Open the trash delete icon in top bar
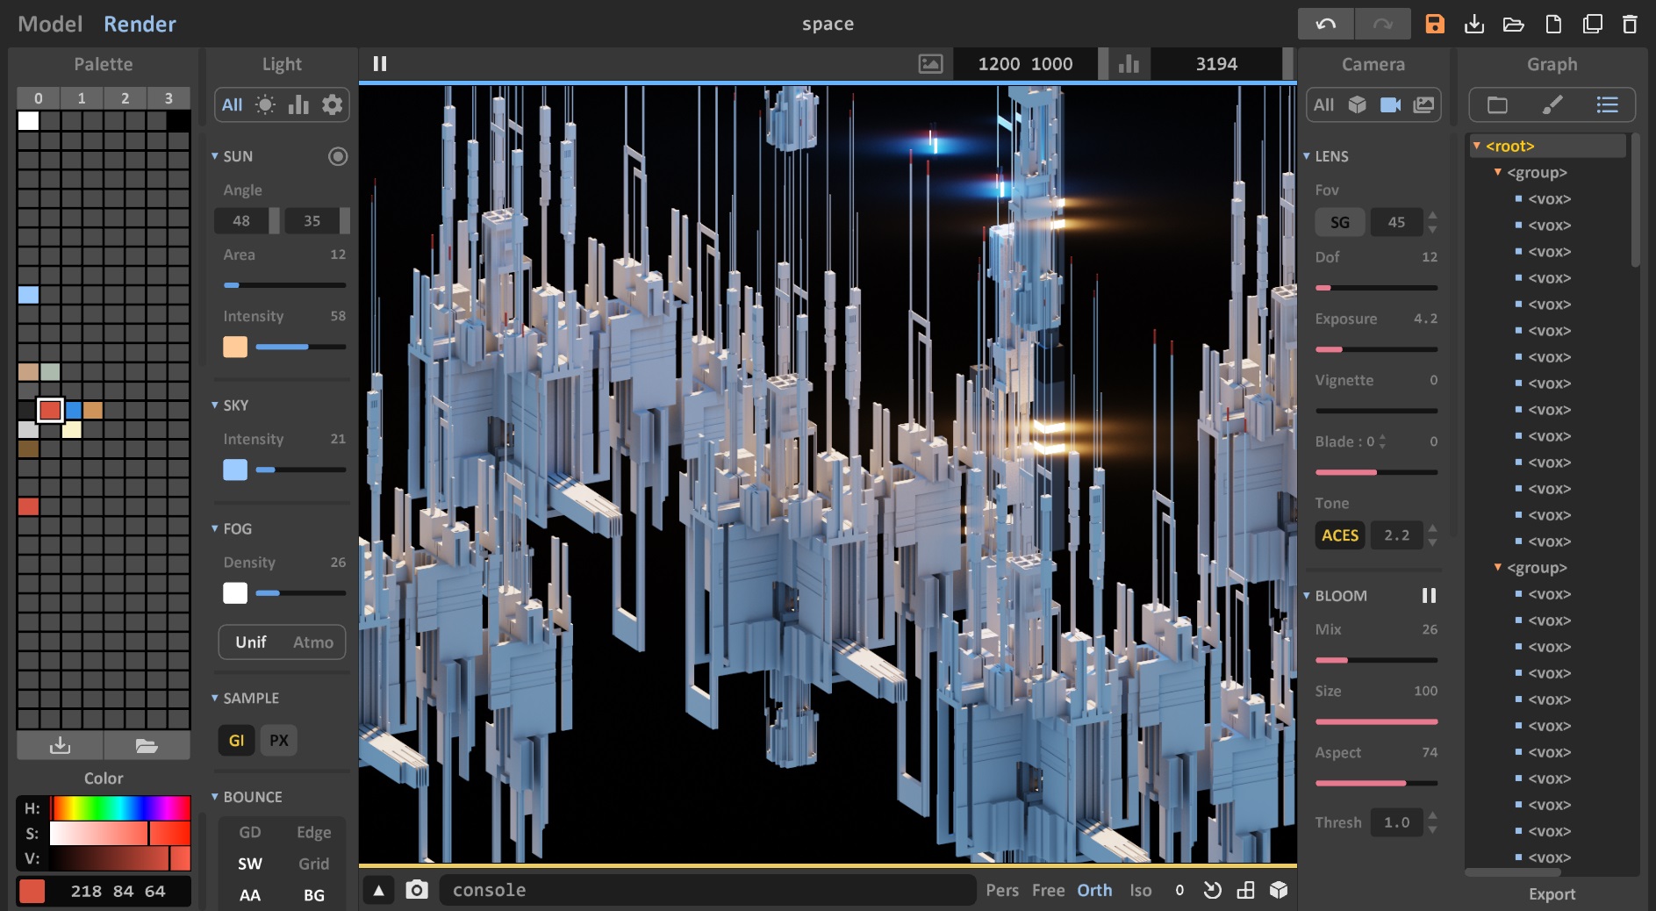 [x=1630, y=24]
